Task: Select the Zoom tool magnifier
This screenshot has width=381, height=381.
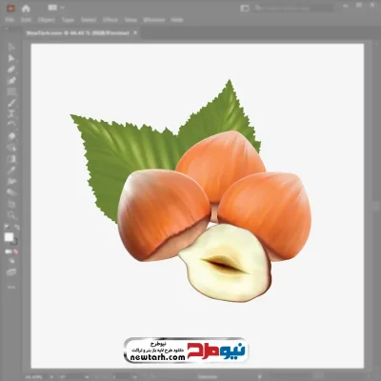Action: tap(11, 215)
